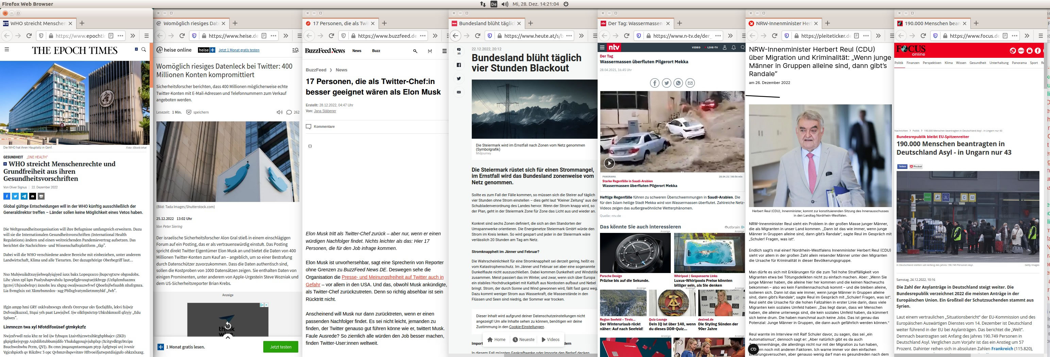
Task: Open BuzzFeed News search magnifier
Action: coord(415,51)
